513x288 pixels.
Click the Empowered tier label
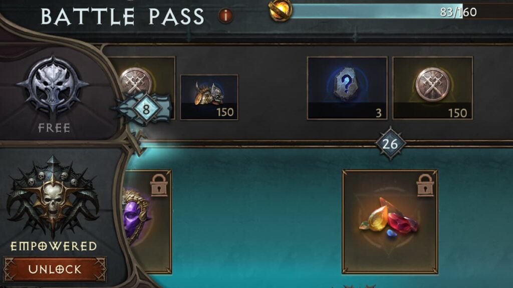click(x=53, y=246)
